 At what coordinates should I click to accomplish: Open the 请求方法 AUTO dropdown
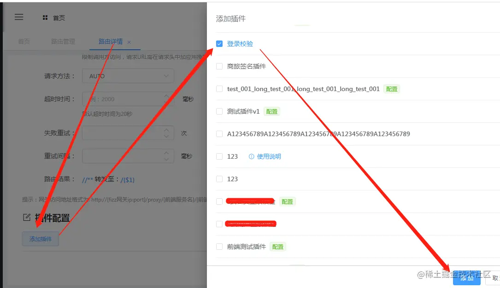pyautogui.click(x=128, y=76)
